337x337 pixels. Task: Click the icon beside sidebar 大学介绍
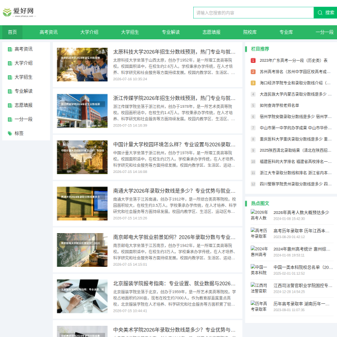click(x=10, y=63)
